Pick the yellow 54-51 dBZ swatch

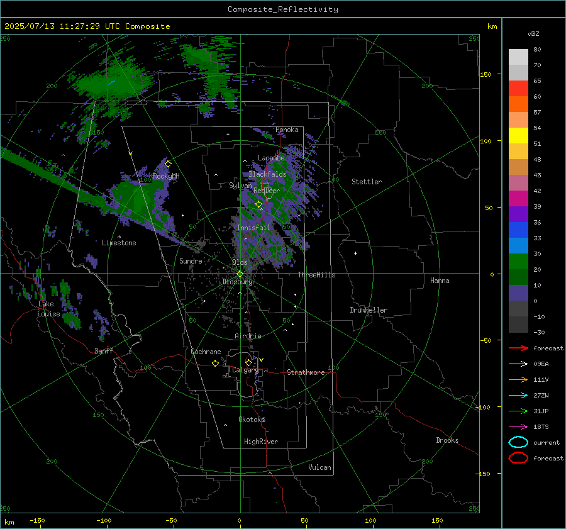[x=518, y=136]
